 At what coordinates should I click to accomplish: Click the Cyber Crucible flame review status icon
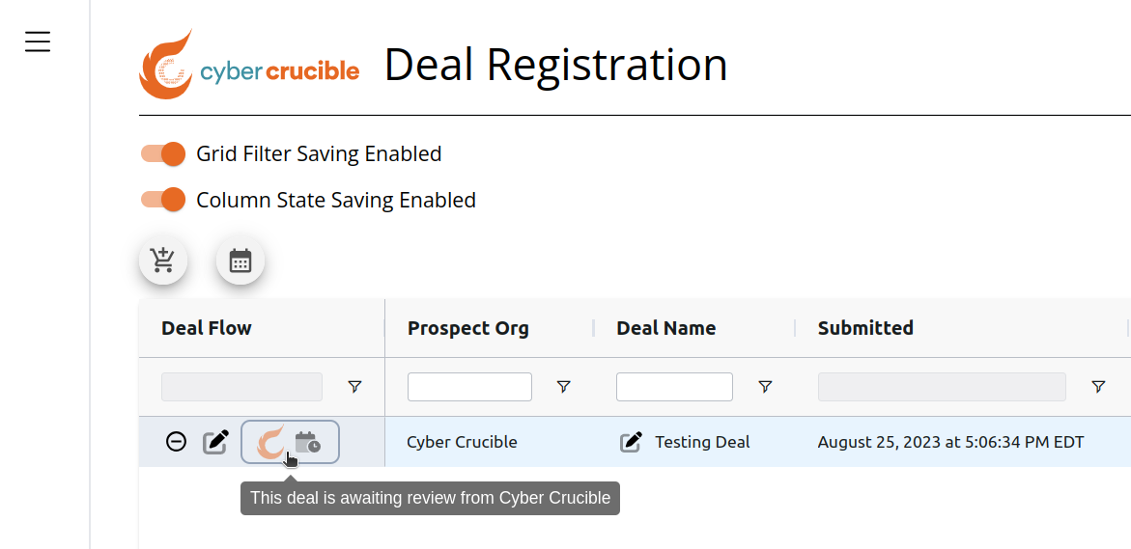point(271,442)
